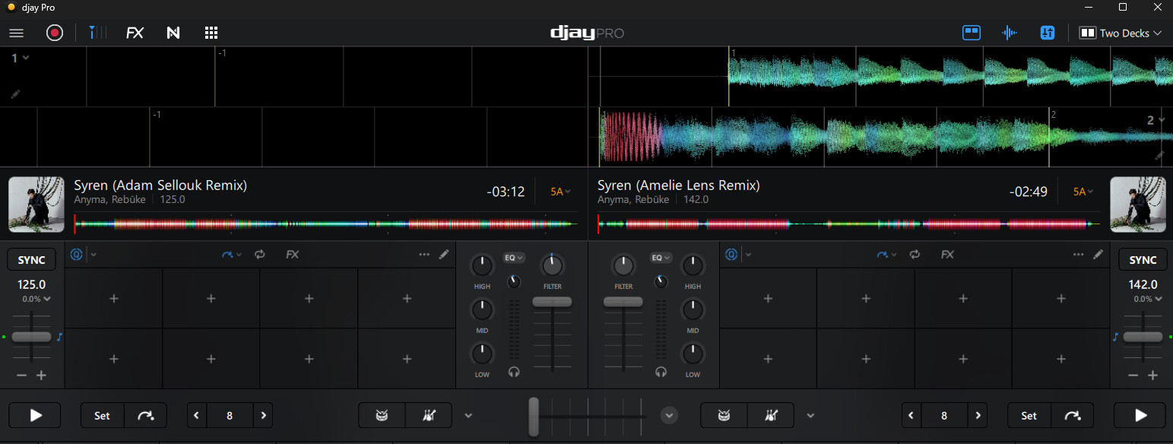The height and width of the screenshot is (444, 1173).
Task: Toggle headphone cue for left deck
Action: [515, 373]
